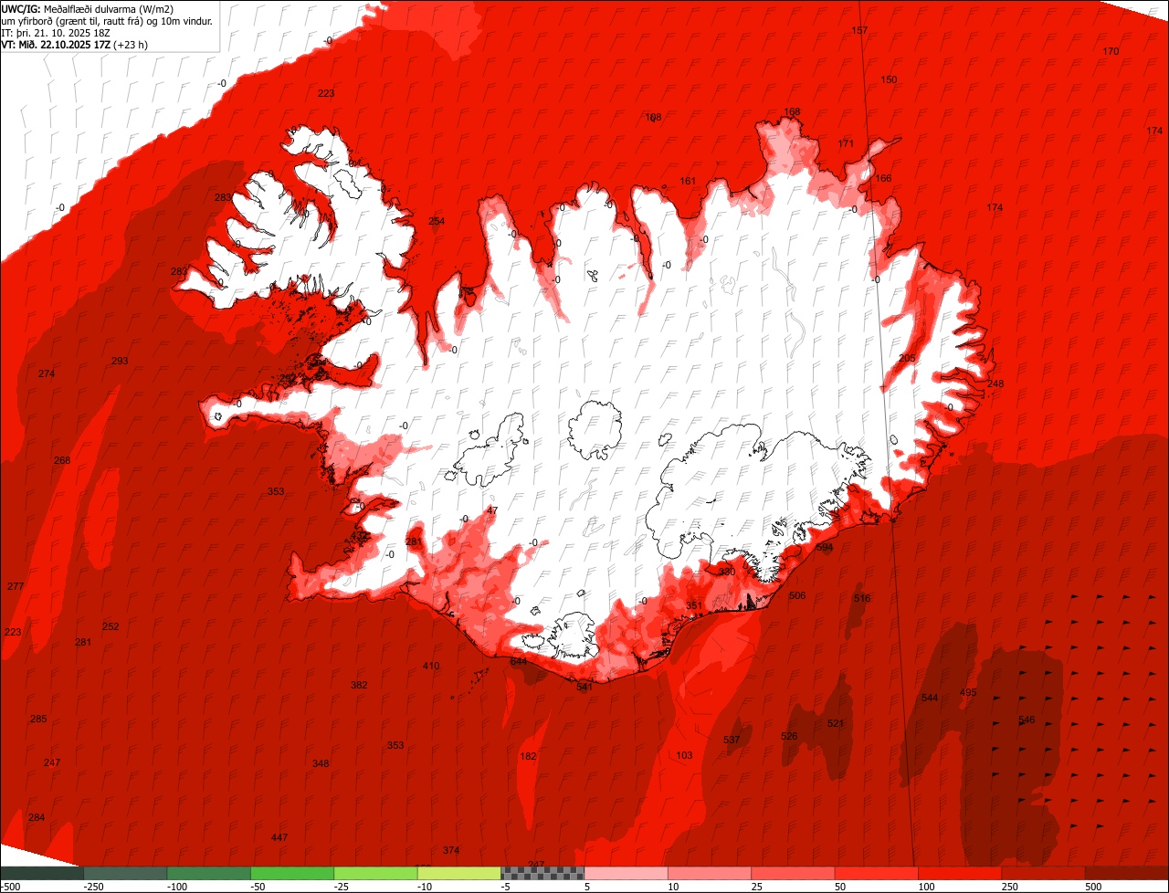This screenshot has width=1169, height=893.
Task: Click the map value 374 above the legend
Action: [451, 850]
